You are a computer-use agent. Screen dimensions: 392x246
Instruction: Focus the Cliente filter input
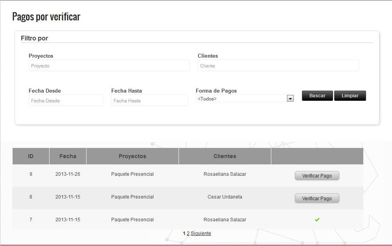click(278, 66)
